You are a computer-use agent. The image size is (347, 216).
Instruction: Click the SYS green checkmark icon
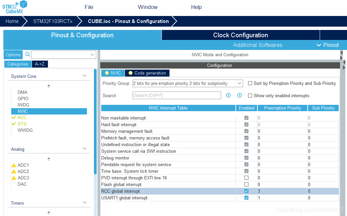coord(14,124)
